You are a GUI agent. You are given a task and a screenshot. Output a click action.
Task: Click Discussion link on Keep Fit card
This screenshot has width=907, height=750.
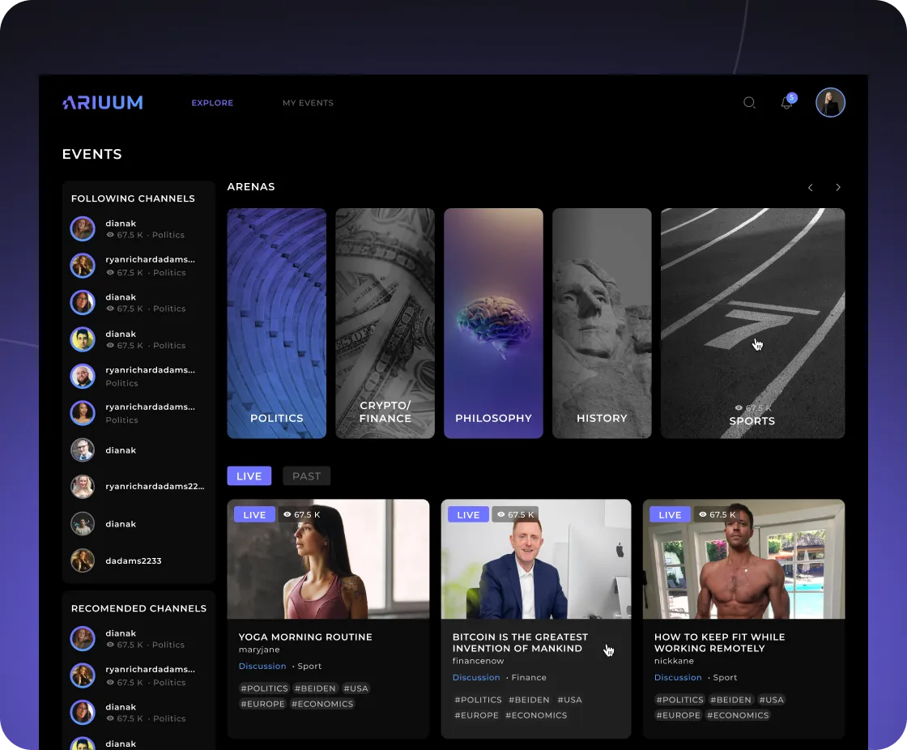pyautogui.click(x=678, y=677)
